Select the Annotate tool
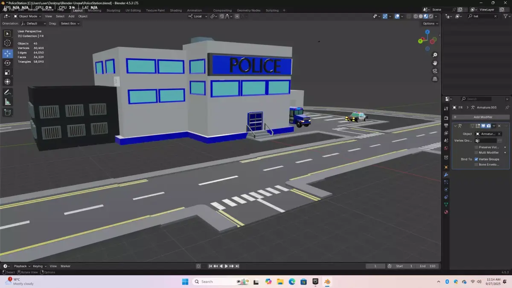 point(7,92)
